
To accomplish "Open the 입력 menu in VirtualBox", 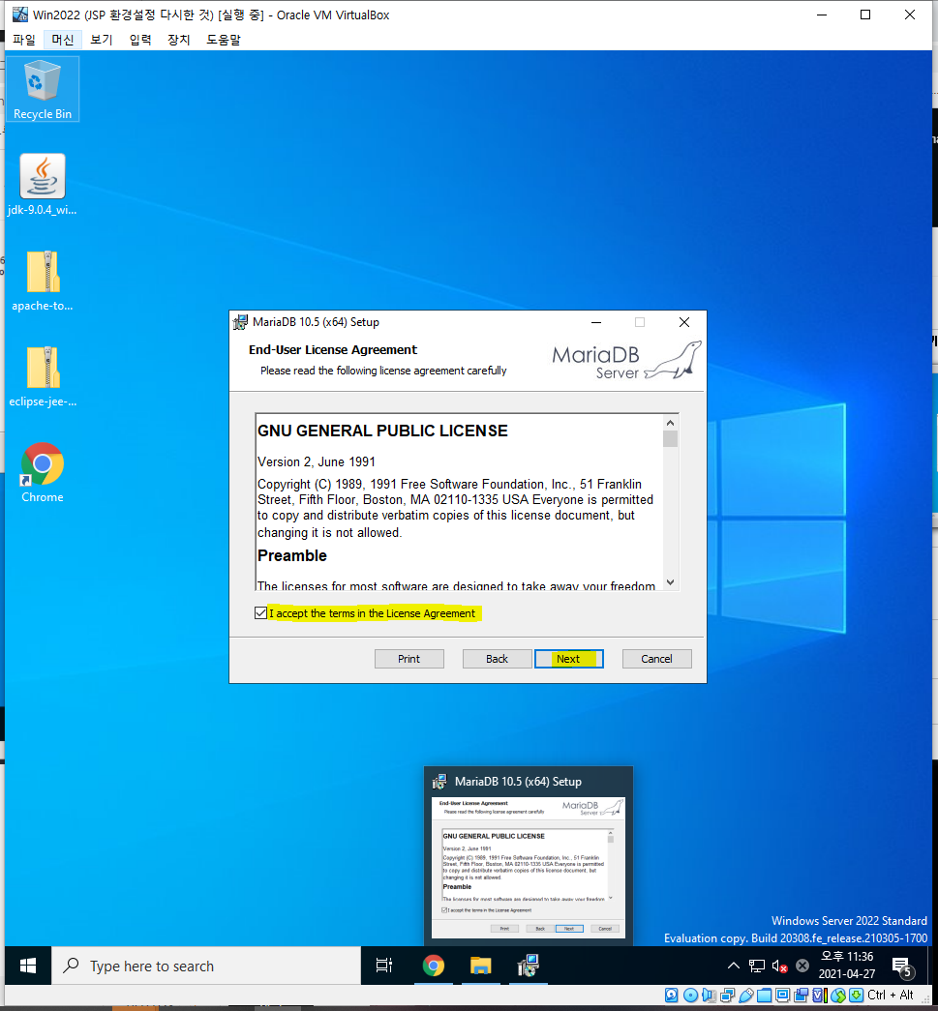I will coord(140,40).
